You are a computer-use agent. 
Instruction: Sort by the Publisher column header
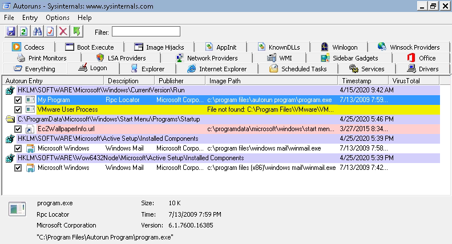tap(171, 81)
